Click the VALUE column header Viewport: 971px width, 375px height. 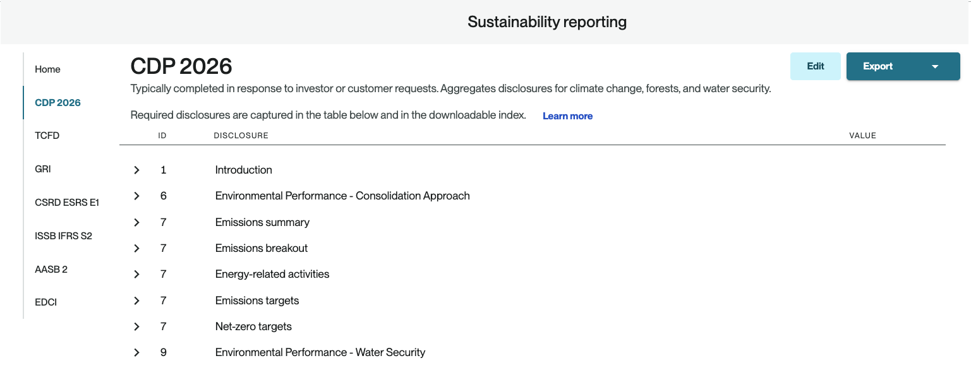click(x=862, y=136)
